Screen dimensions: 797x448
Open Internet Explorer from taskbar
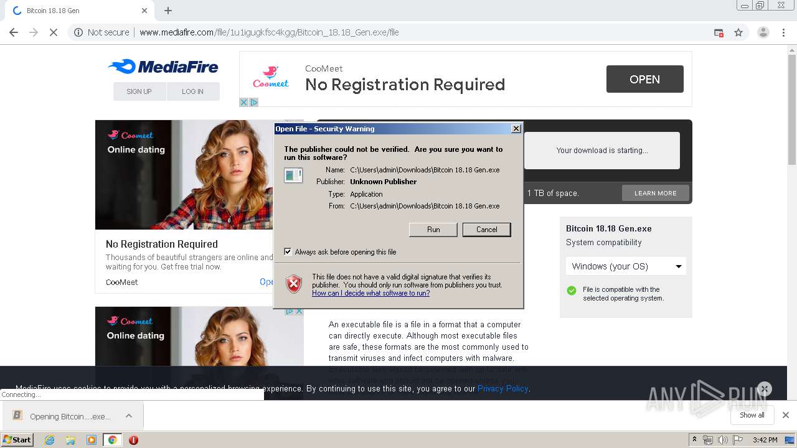[x=50, y=440]
